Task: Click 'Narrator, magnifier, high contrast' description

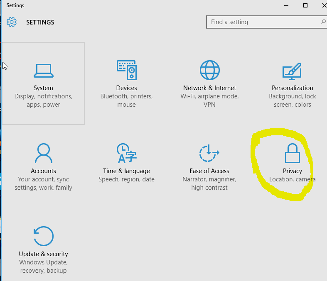Action: pos(209,183)
